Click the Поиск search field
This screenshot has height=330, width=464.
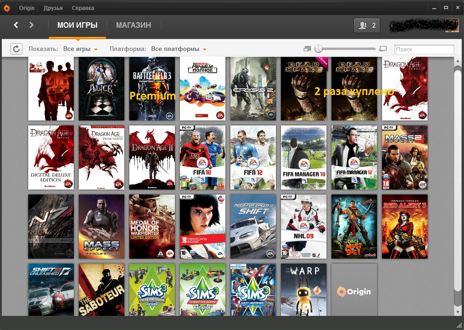pyautogui.click(x=424, y=50)
